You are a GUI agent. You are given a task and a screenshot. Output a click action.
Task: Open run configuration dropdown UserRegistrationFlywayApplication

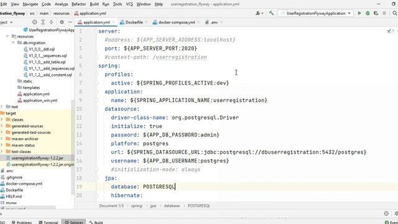[316, 13]
